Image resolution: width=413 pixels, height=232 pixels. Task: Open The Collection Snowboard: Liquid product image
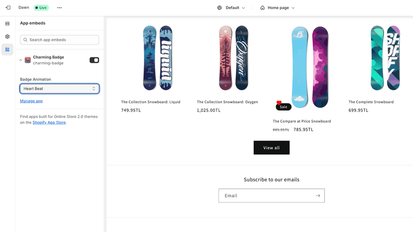point(158,58)
